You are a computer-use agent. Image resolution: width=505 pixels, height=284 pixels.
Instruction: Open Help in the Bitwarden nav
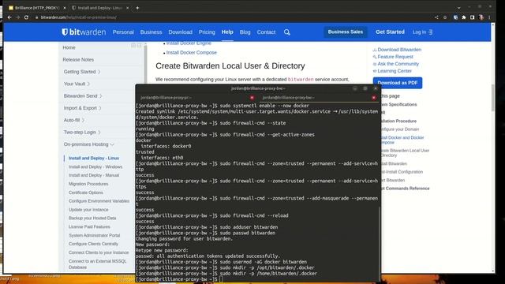point(227,32)
